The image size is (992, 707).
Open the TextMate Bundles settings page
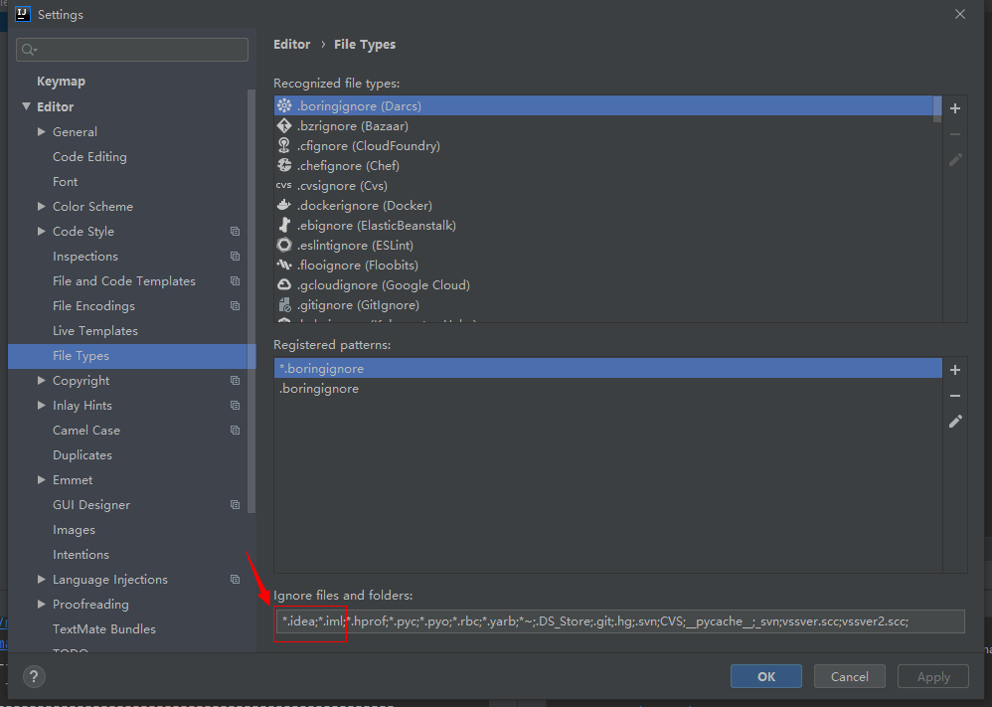pos(104,629)
